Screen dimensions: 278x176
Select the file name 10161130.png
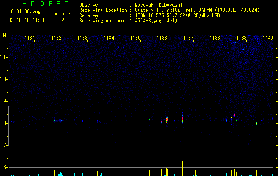(x=24, y=11)
